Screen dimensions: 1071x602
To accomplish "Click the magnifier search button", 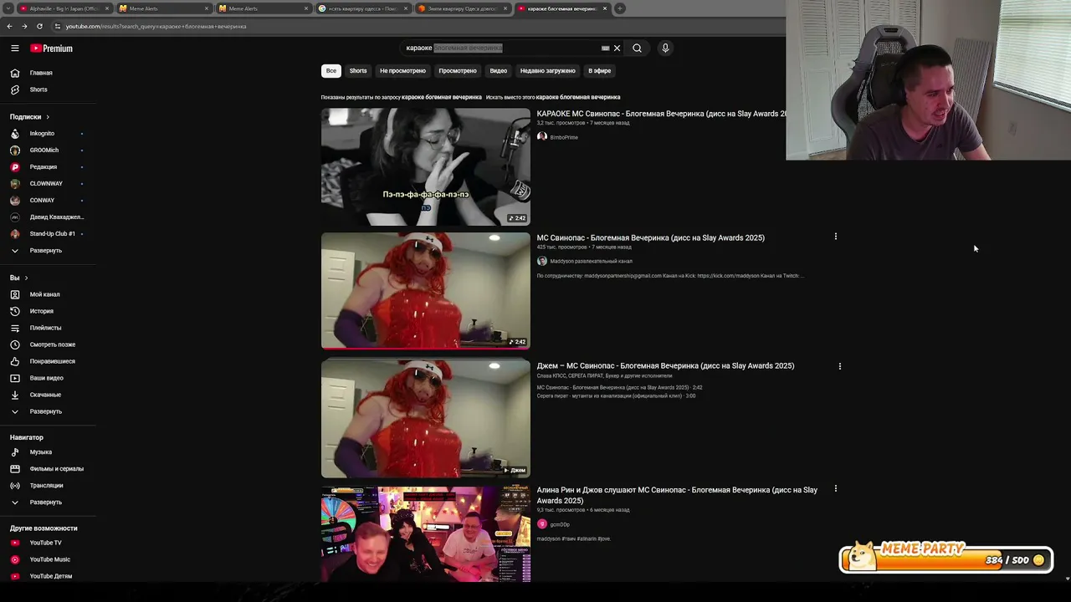I will (637, 48).
